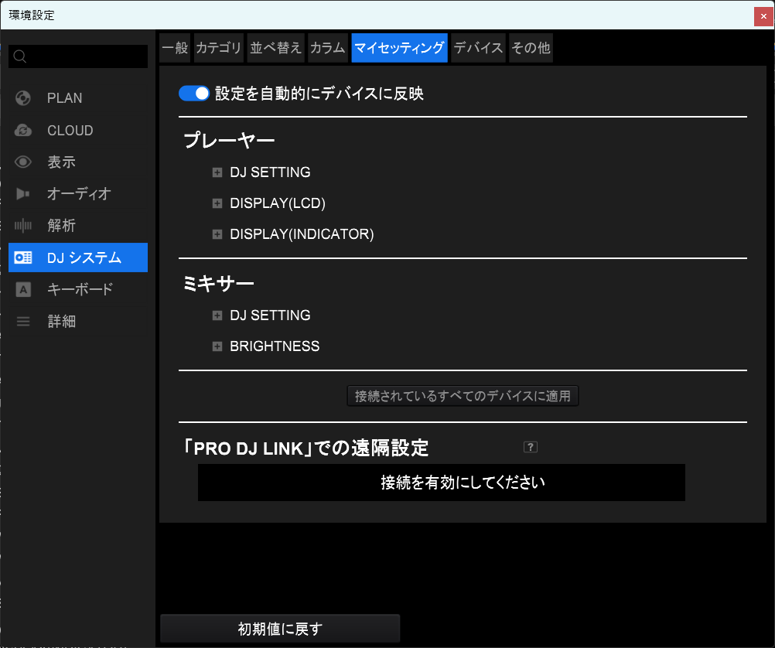
Task: Expand player DJ SETTING section
Action: coord(217,172)
